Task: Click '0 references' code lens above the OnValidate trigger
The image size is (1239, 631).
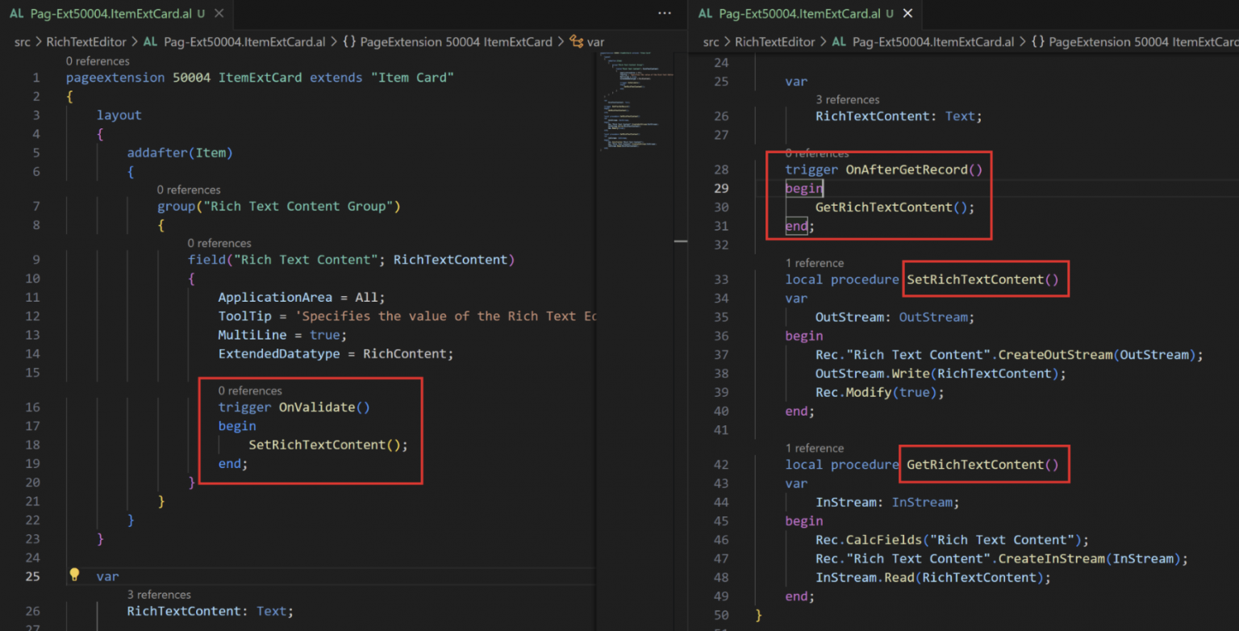Action: pyautogui.click(x=250, y=391)
